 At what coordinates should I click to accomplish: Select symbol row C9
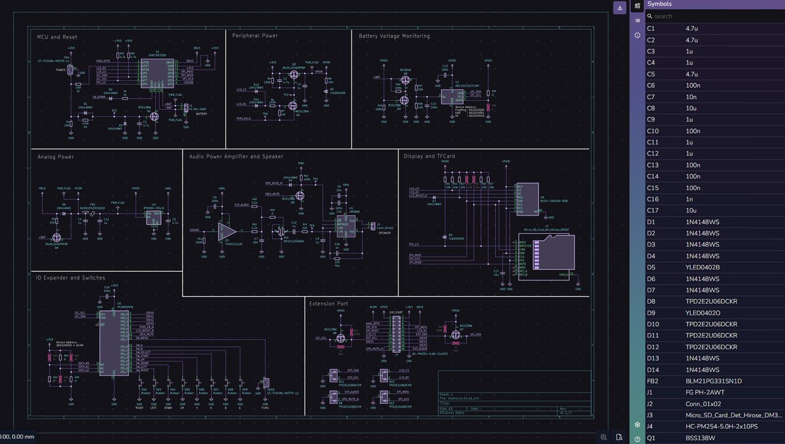coord(716,119)
